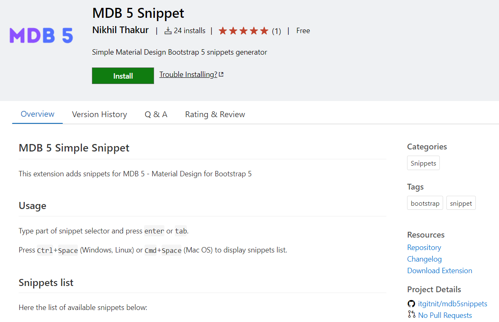Click the external link icon beside Trouble Installing
499x322 pixels.
(x=221, y=74)
